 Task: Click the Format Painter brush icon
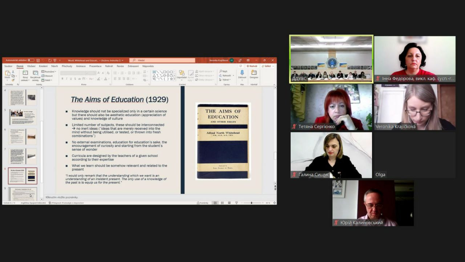[x=13, y=80]
